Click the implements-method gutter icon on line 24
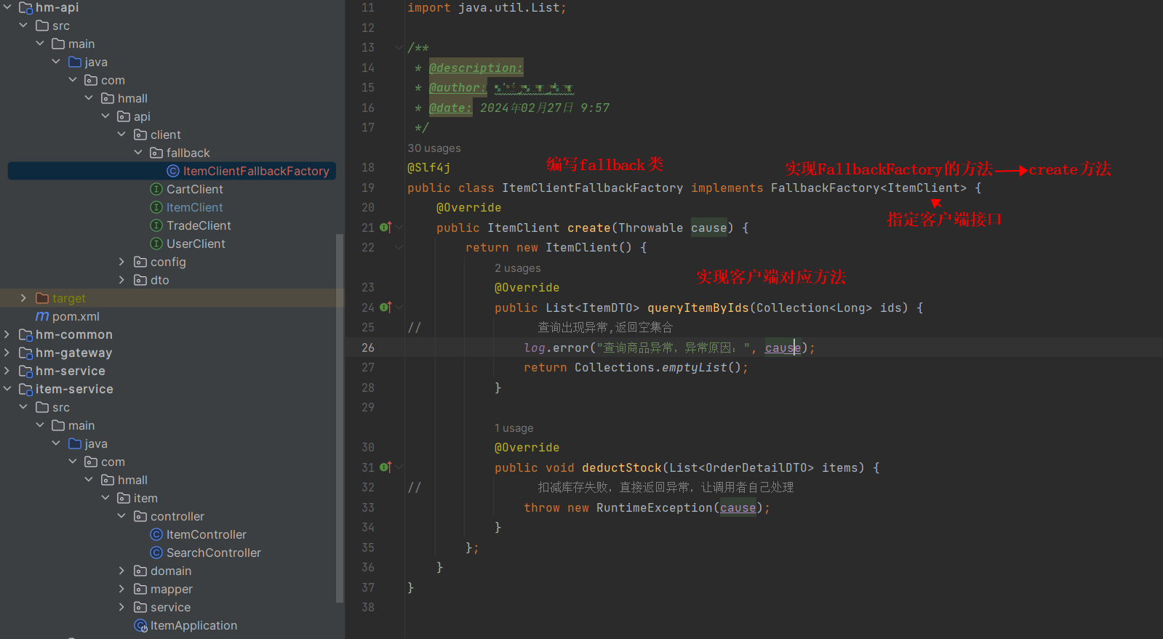Screen dimensions: 1163x639 click(385, 308)
